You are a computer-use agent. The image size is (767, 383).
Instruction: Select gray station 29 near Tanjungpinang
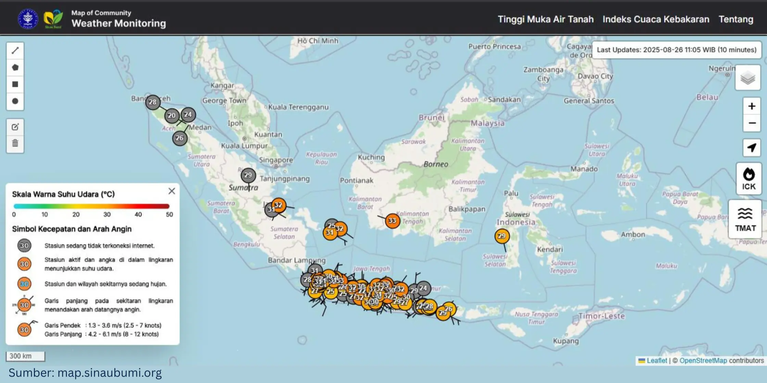248,175
